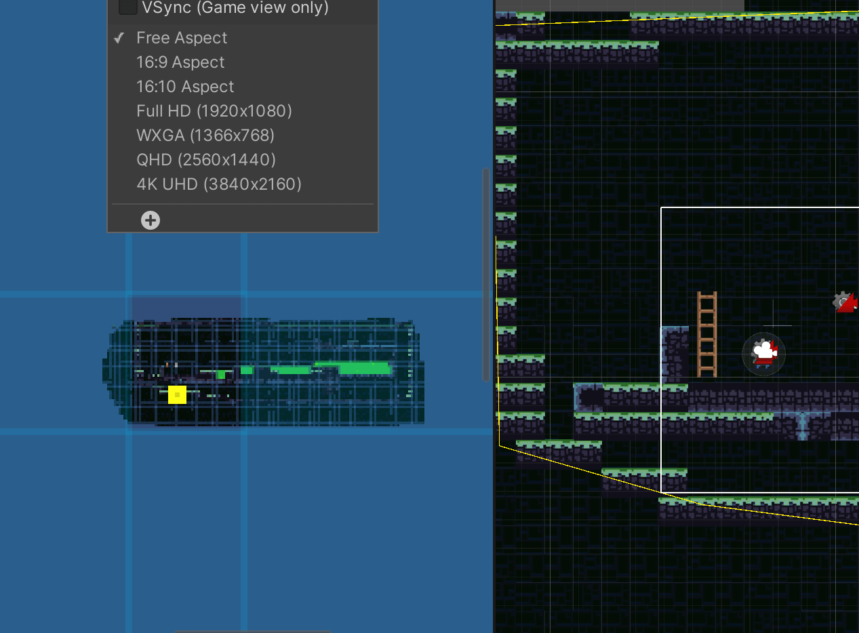Click the horizontal scrollbar at the bottom
Screen dimensions: 859x633
click(x=253, y=630)
